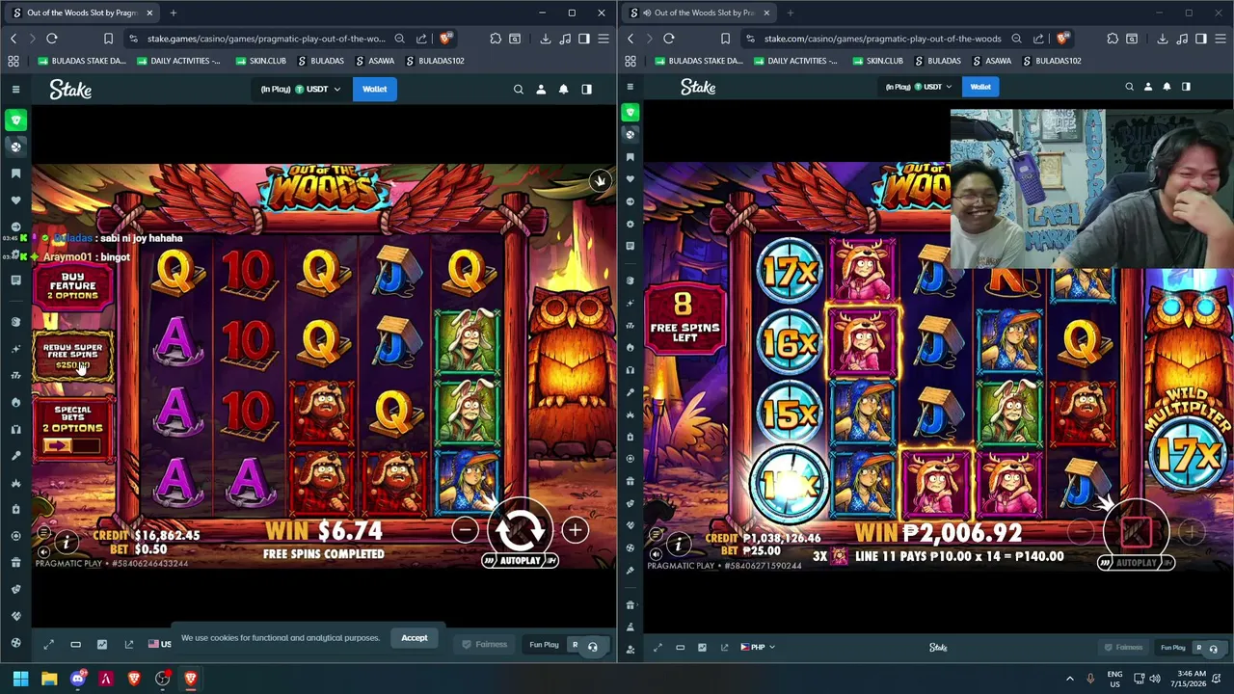
Task: Open the game info icon in the left slot
Action: tap(66, 543)
